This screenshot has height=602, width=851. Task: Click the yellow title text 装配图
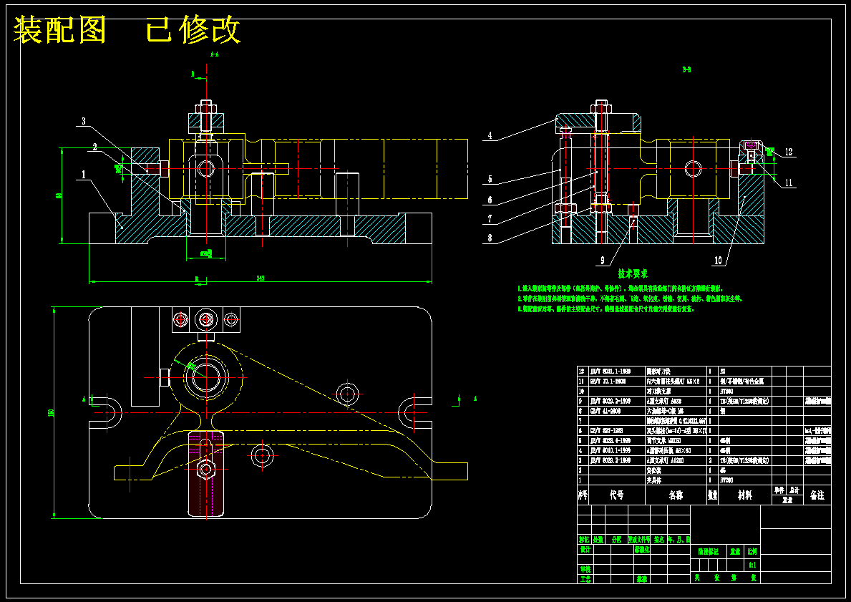(x=59, y=30)
